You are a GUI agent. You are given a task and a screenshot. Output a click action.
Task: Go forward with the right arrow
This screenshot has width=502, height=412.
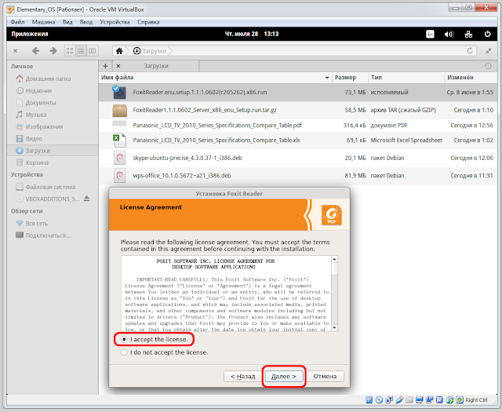53,51
